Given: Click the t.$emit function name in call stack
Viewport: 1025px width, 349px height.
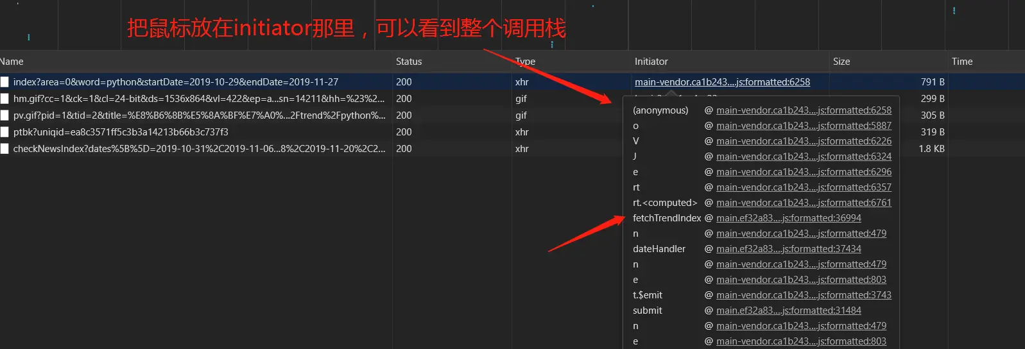Looking at the screenshot, I should click(648, 295).
